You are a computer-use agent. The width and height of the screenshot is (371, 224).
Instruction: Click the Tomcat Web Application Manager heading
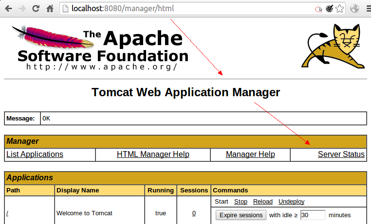point(185,92)
